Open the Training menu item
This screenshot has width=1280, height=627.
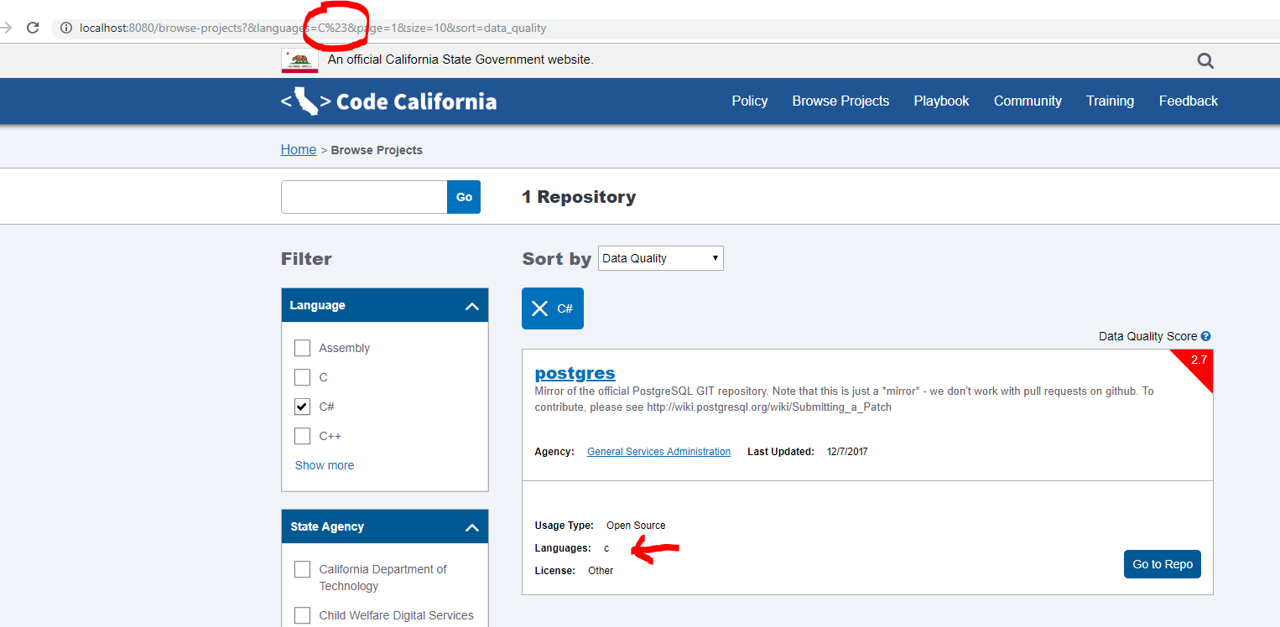1110,101
